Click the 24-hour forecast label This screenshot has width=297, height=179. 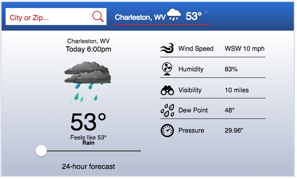pyautogui.click(x=88, y=166)
